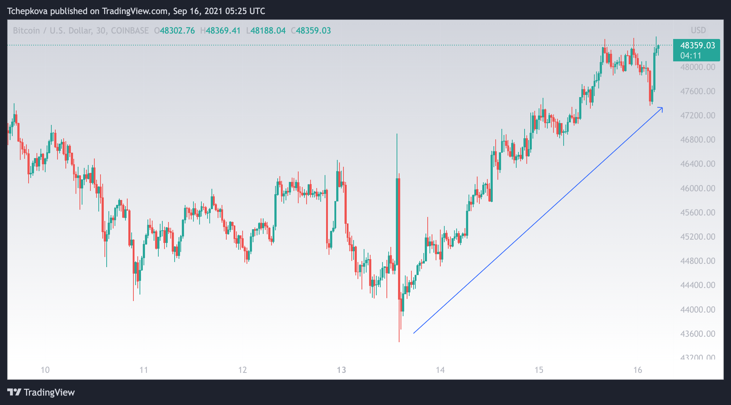Click the COINBASE exchange label
This screenshot has height=405, width=731.
coord(130,31)
